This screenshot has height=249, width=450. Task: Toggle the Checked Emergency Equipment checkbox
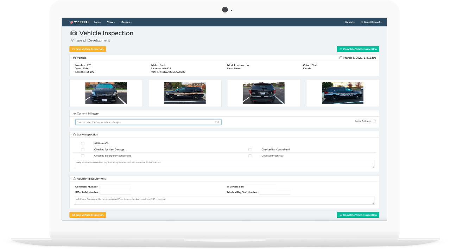tap(83, 155)
